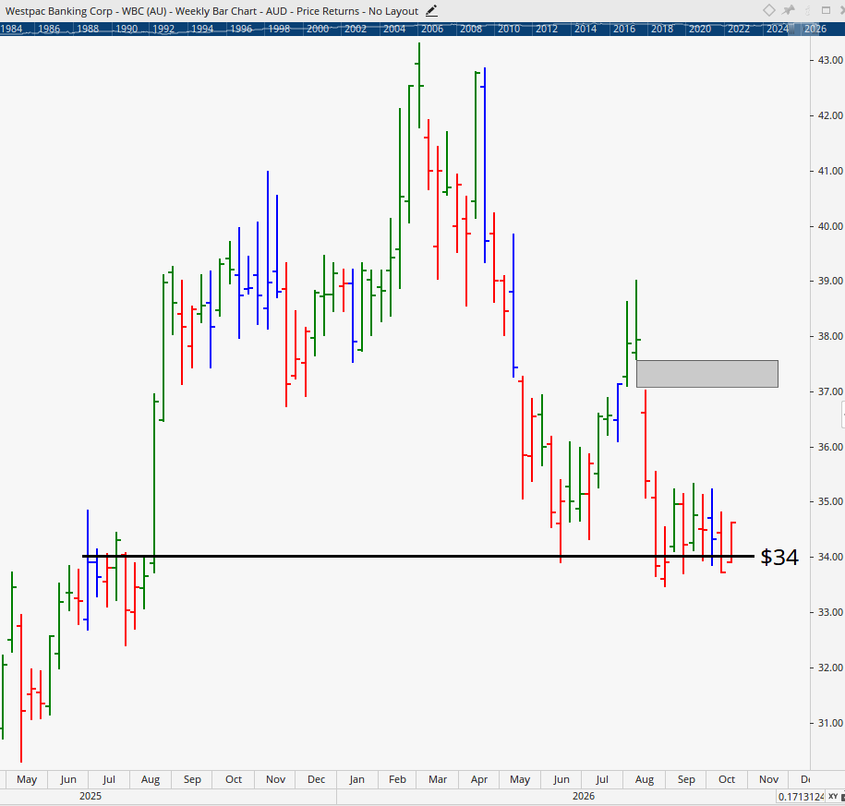Click the 37.00 price axis label

pyautogui.click(x=830, y=391)
